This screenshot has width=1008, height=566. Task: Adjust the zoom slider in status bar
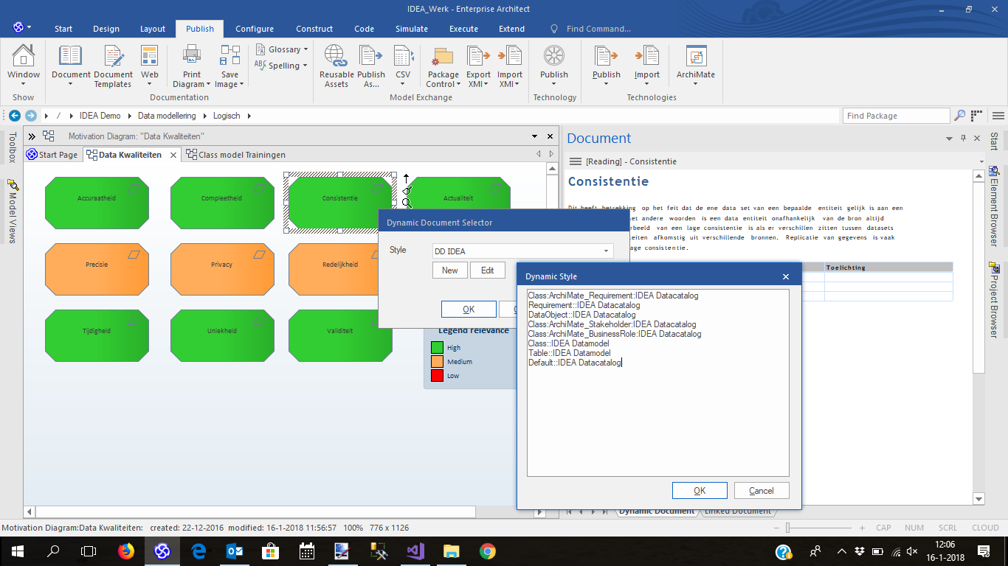click(x=789, y=528)
